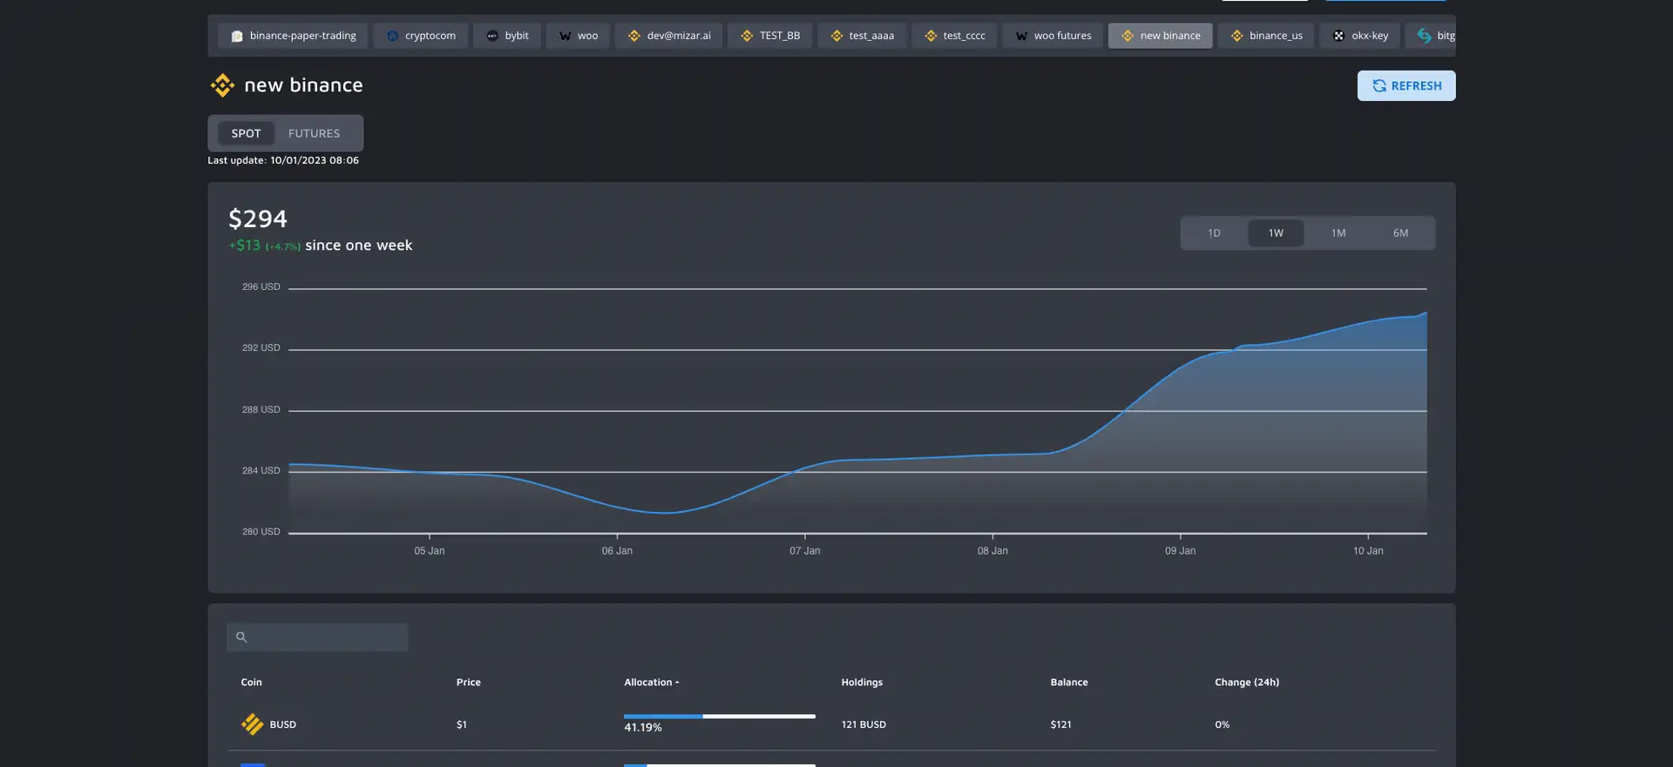Click the BUSD allocation progress bar

pyautogui.click(x=719, y=717)
